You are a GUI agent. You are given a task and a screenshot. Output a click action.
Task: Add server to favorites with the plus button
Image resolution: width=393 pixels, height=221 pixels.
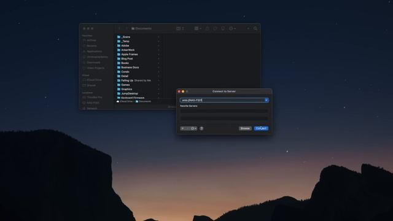[182, 128]
